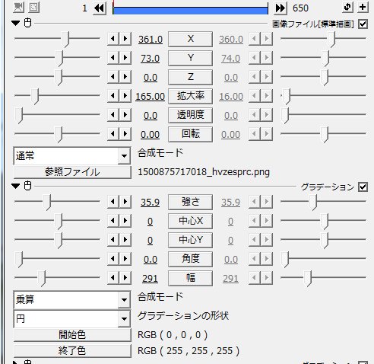Click file name 1500875717018_hvzesprc.png
Image resolution: width=374 pixels, height=364 pixels.
tap(204, 172)
